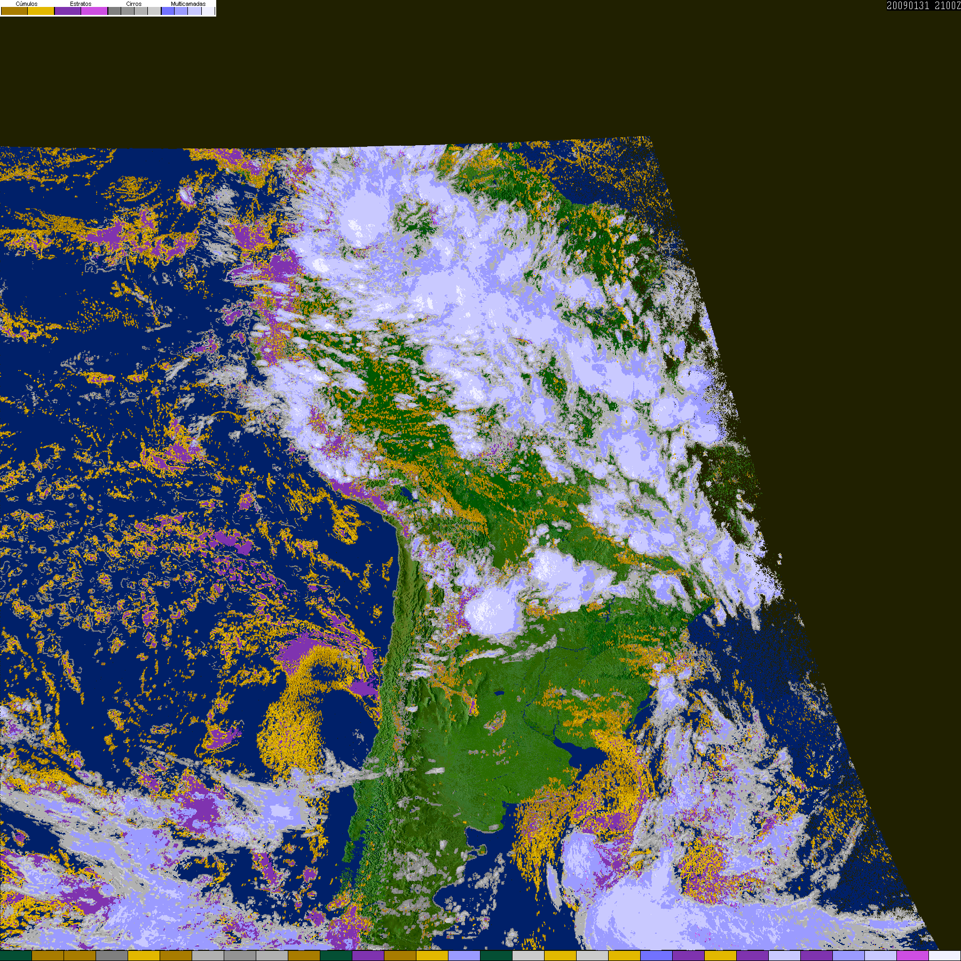Screen dimensions: 961x961
Task: Click the Multicamadas legend label
Action: click(188, 4)
